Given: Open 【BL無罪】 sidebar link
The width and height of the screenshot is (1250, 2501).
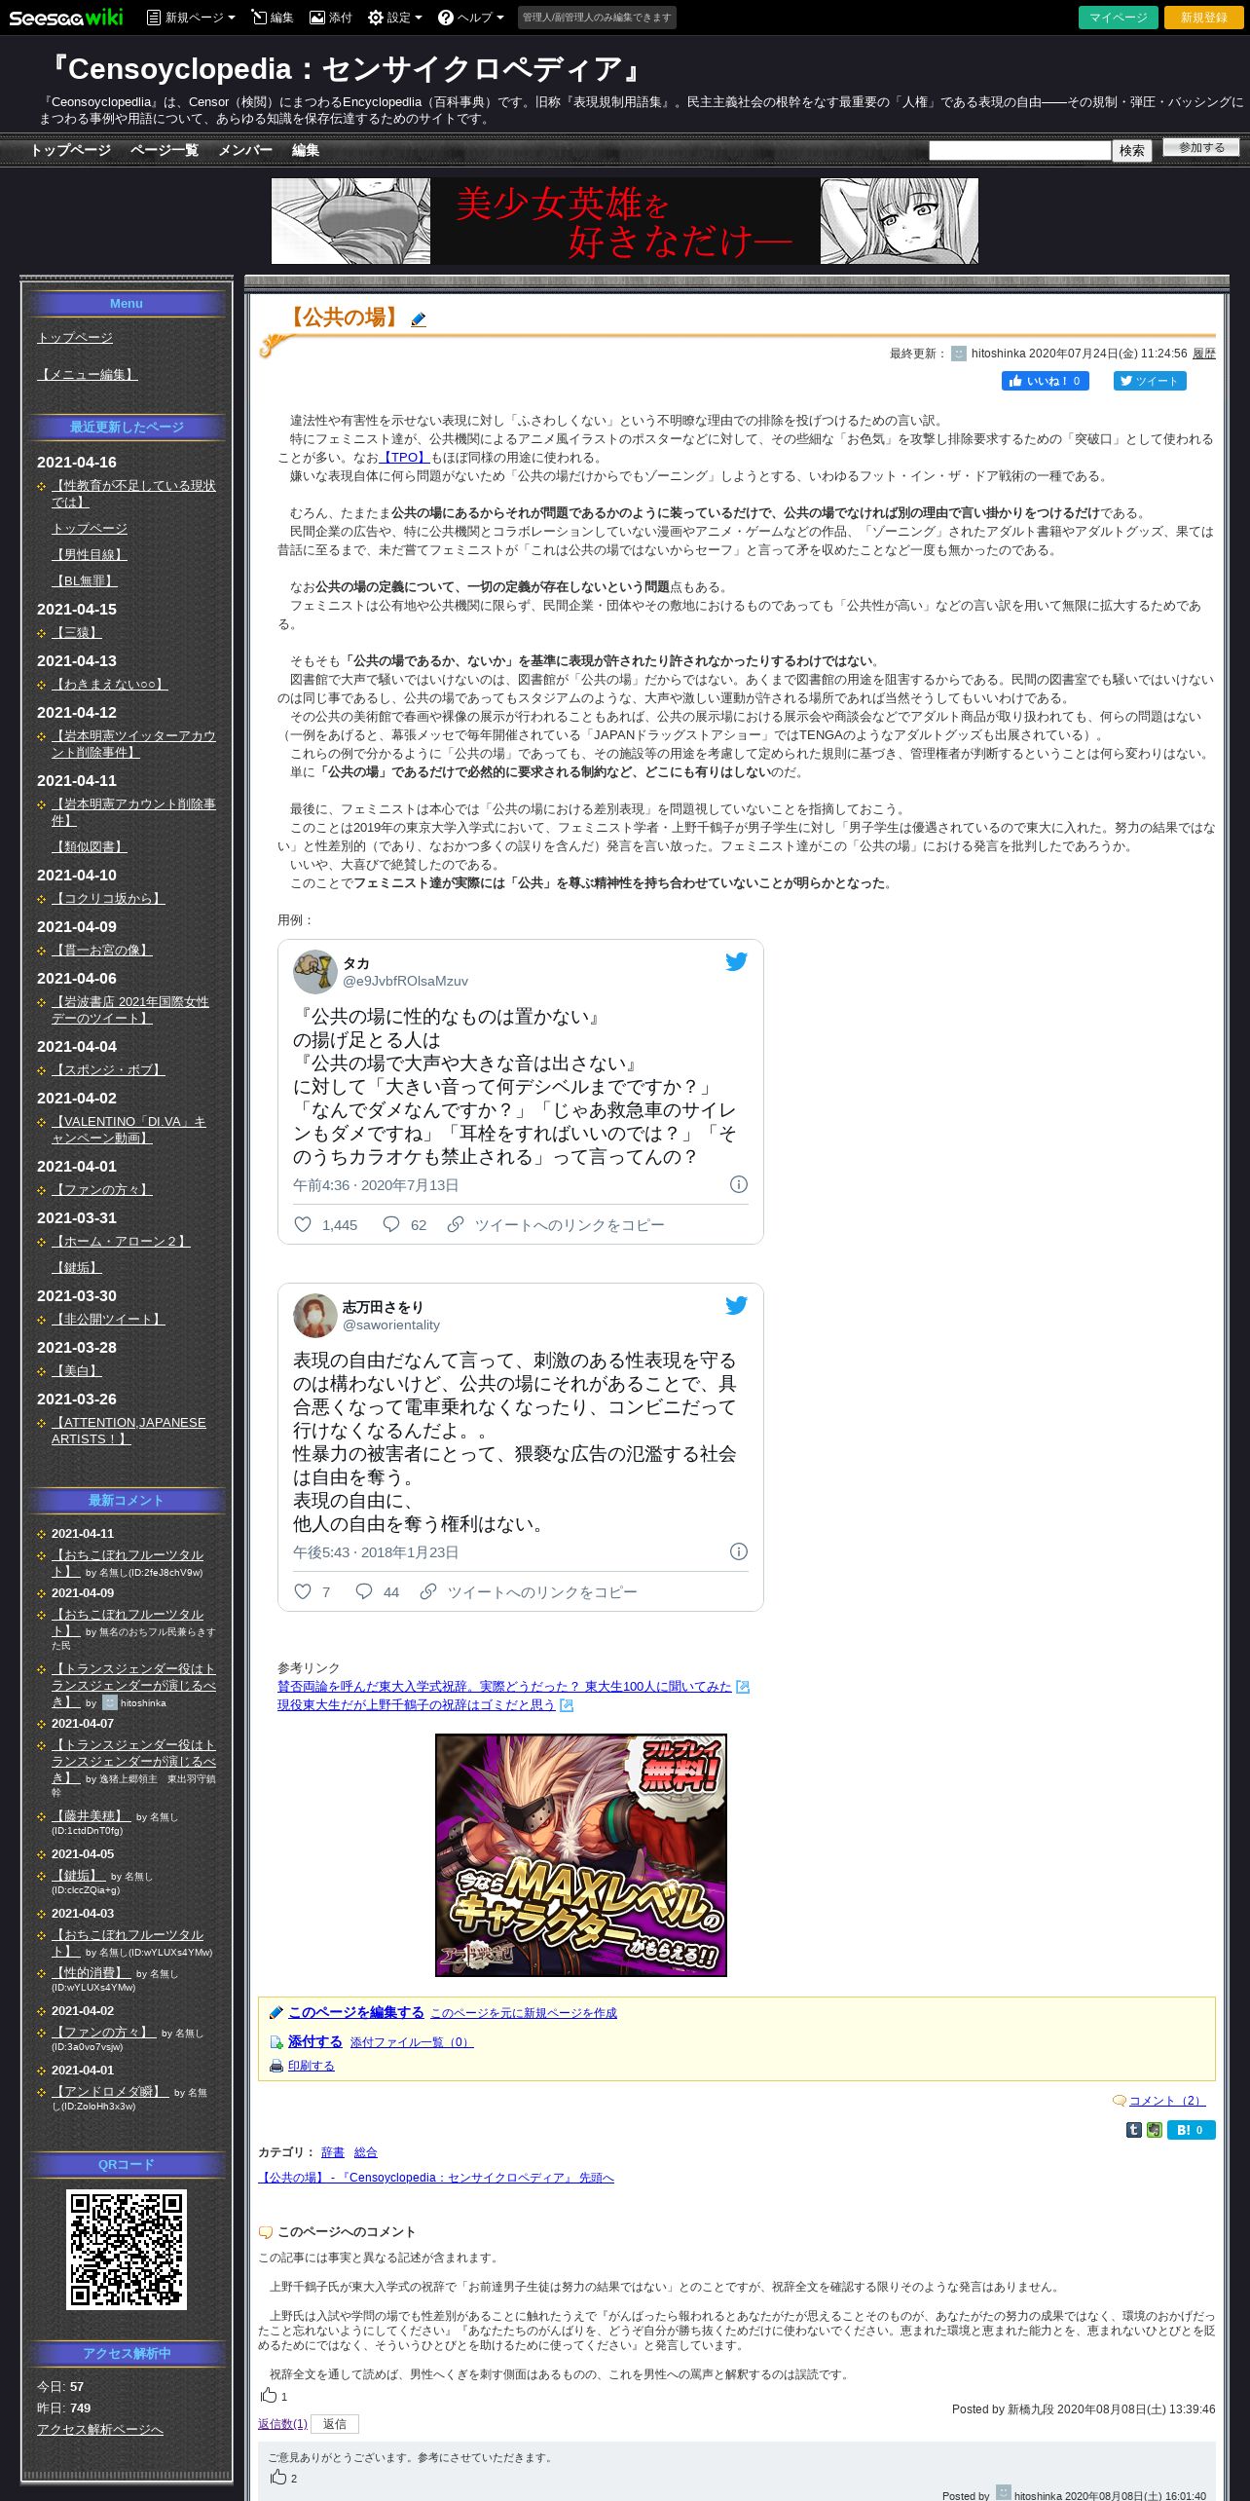Looking at the screenshot, I should point(85,580).
